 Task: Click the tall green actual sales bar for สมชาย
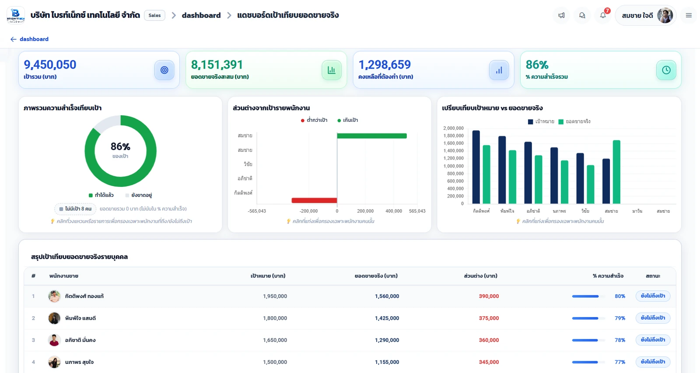616,172
